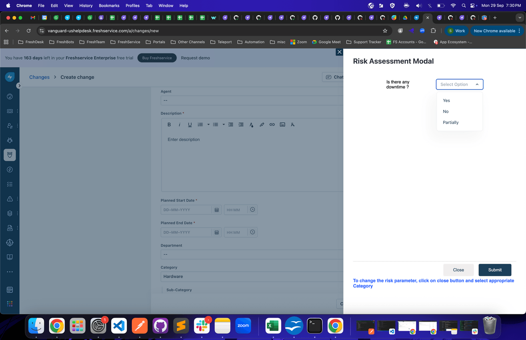Screen dimensions: 526x340
Task: Open the calendar picker for Planned Start Date
Action: [216, 210]
